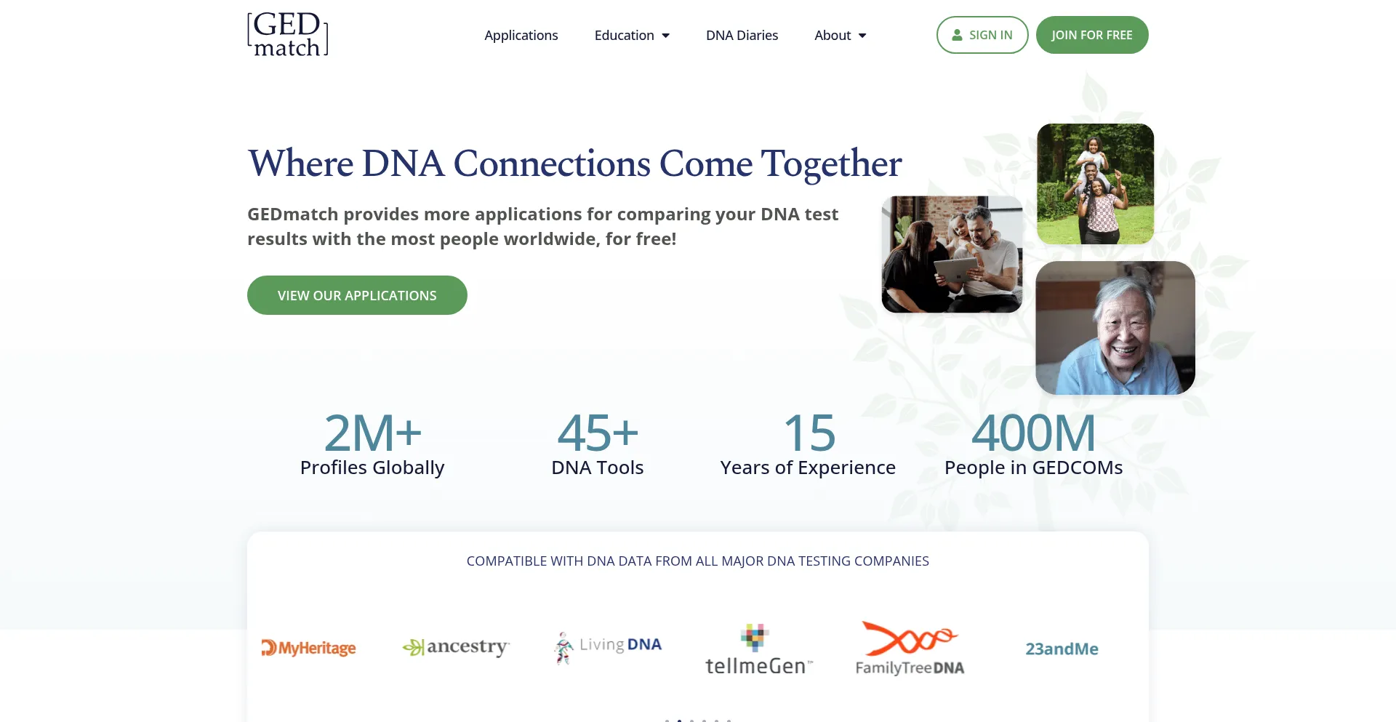Open the Applications menu item
The width and height of the screenshot is (1396, 722).
pyautogui.click(x=521, y=35)
